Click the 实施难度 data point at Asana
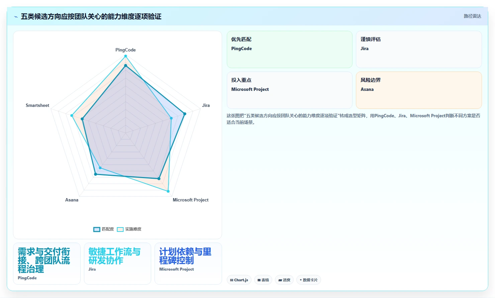 click(x=100, y=168)
